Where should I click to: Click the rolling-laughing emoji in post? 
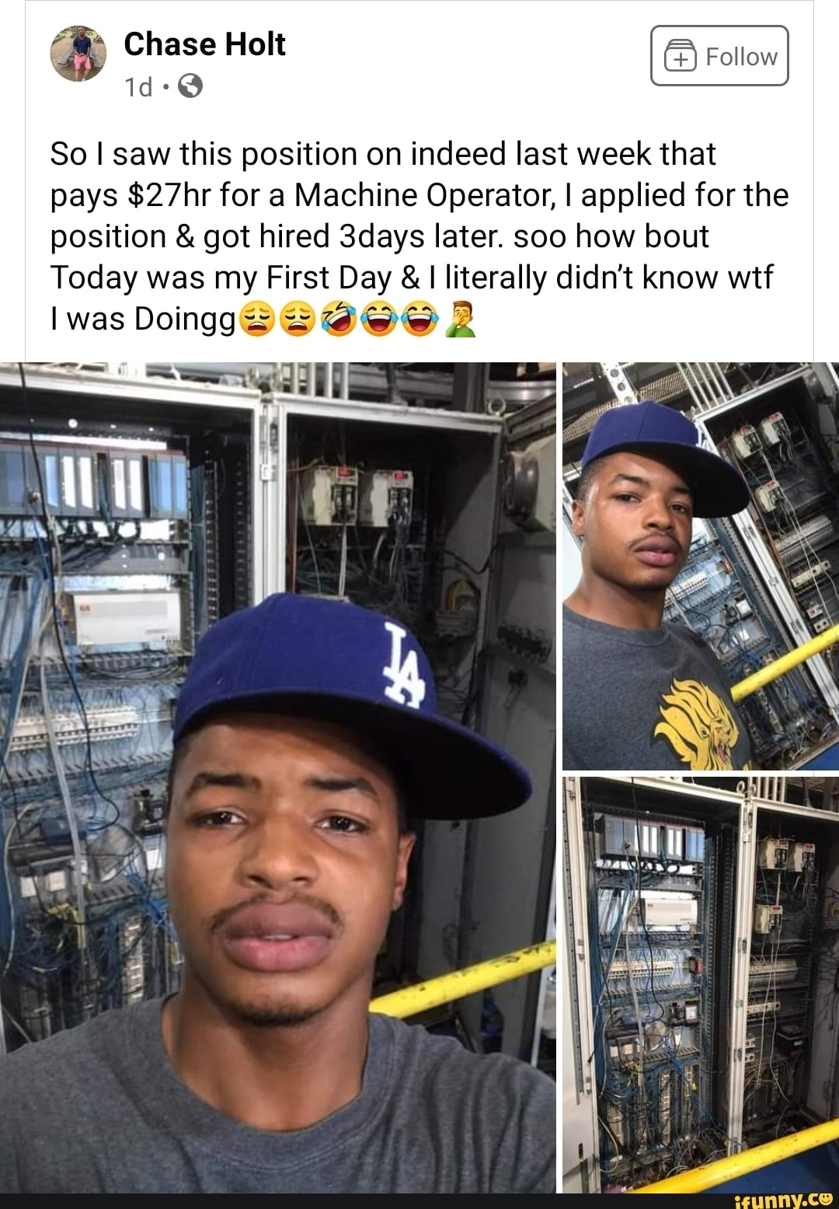(x=339, y=319)
